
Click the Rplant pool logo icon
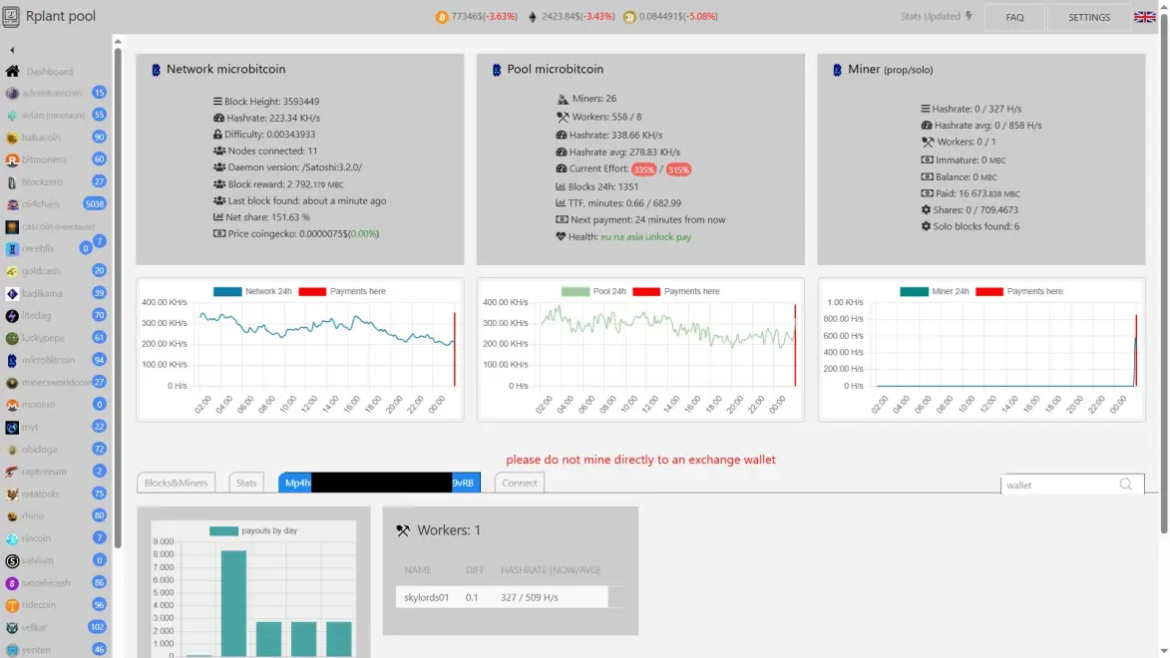coord(11,16)
